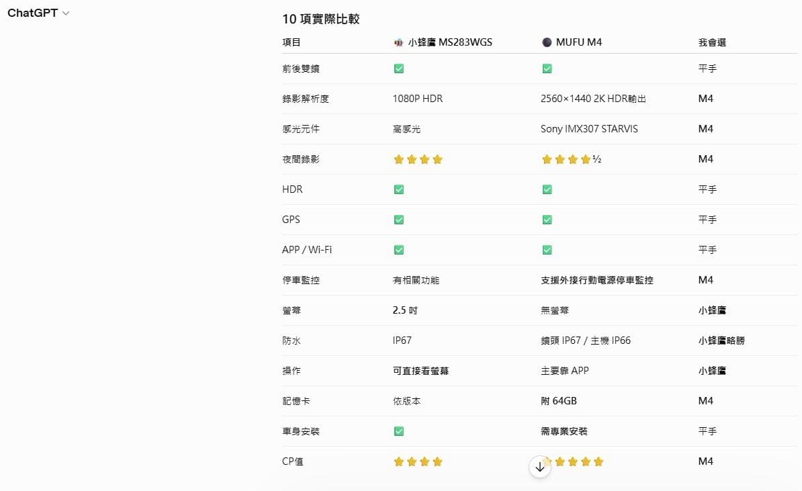Click the CP值 star rating for 小蜂鷹

[418, 462]
